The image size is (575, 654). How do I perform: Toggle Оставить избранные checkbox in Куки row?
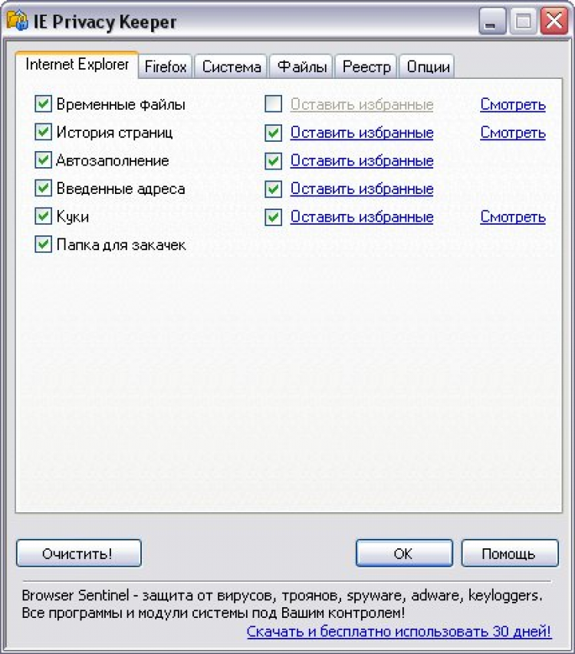[274, 217]
